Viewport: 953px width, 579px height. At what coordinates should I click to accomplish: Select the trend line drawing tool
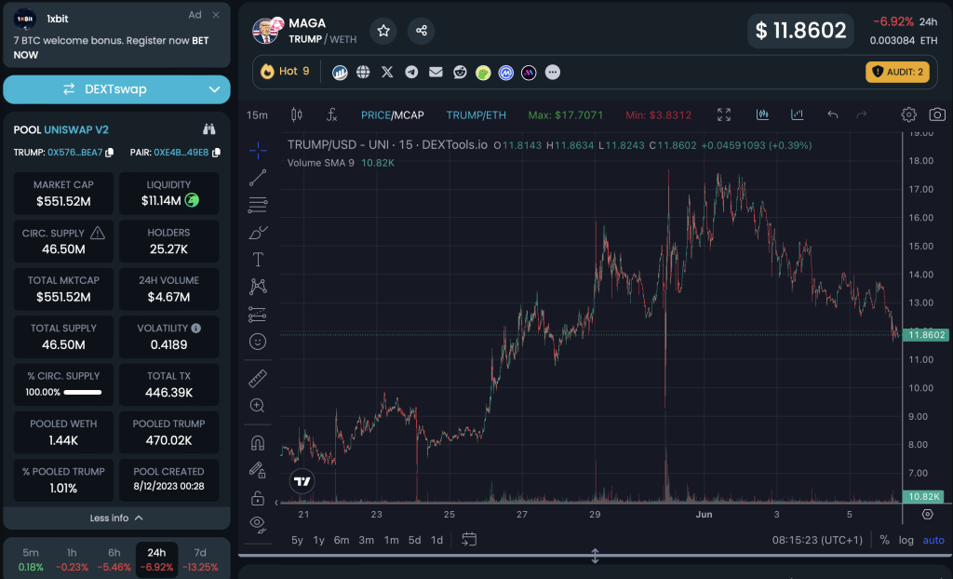point(258,178)
